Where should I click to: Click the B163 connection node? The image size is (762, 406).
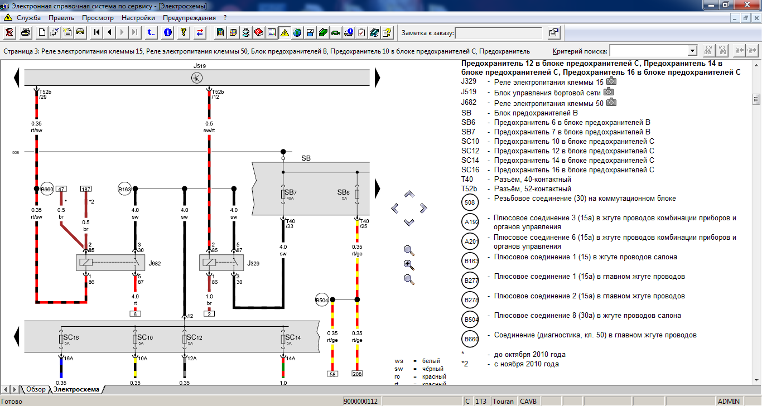tap(126, 190)
